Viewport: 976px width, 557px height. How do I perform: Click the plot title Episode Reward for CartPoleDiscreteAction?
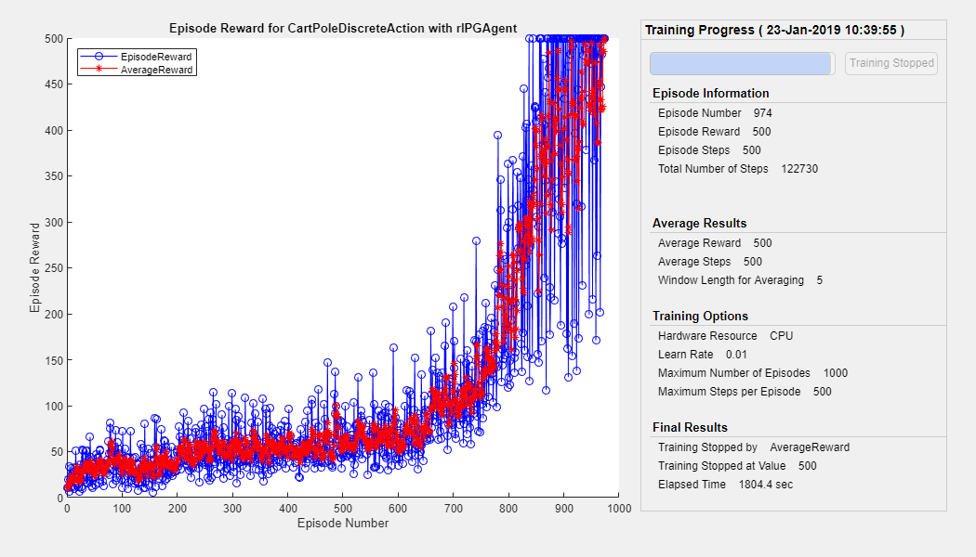click(343, 28)
